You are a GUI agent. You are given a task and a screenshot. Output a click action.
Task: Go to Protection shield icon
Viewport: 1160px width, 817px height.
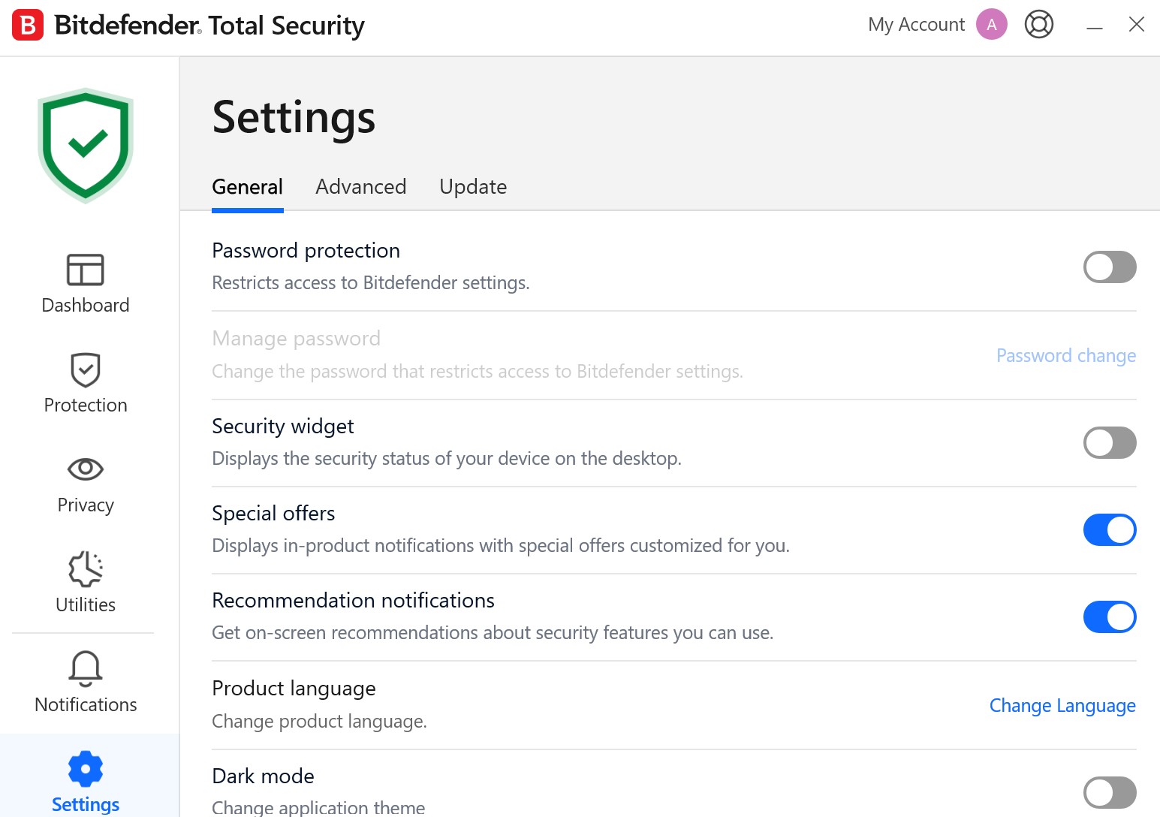tap(86, 369)
